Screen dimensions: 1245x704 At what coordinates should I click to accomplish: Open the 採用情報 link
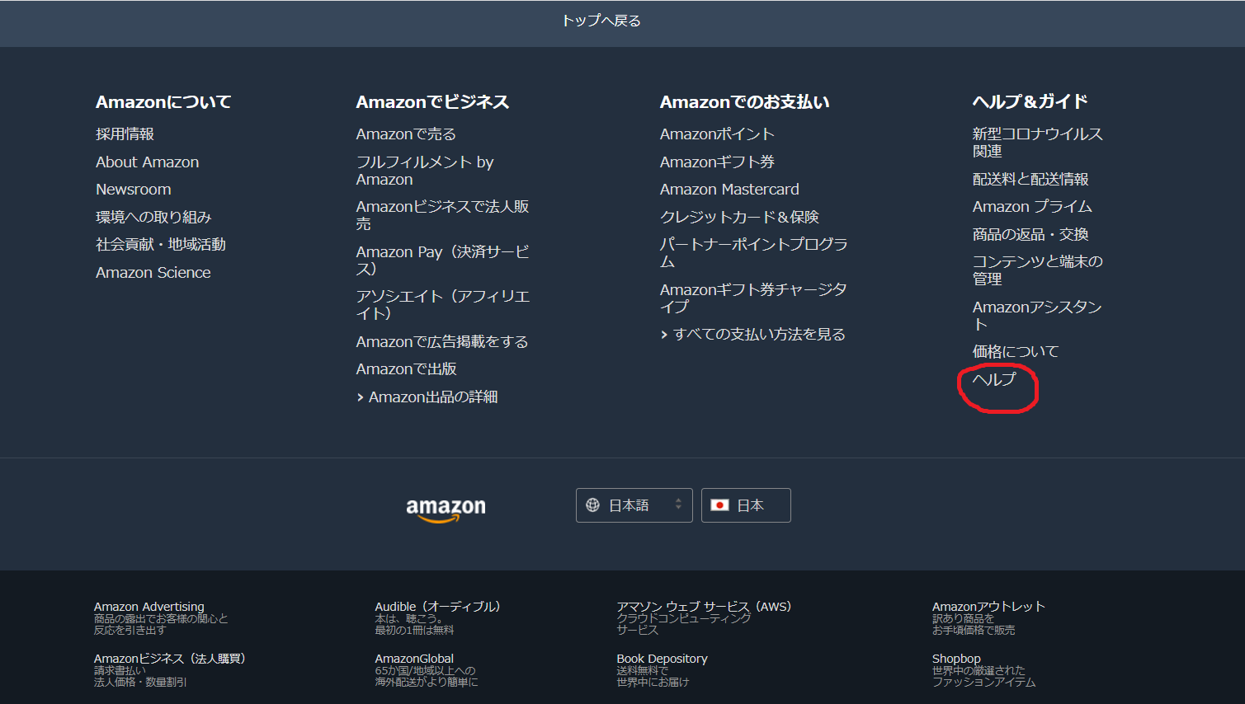tap(125, 134)
